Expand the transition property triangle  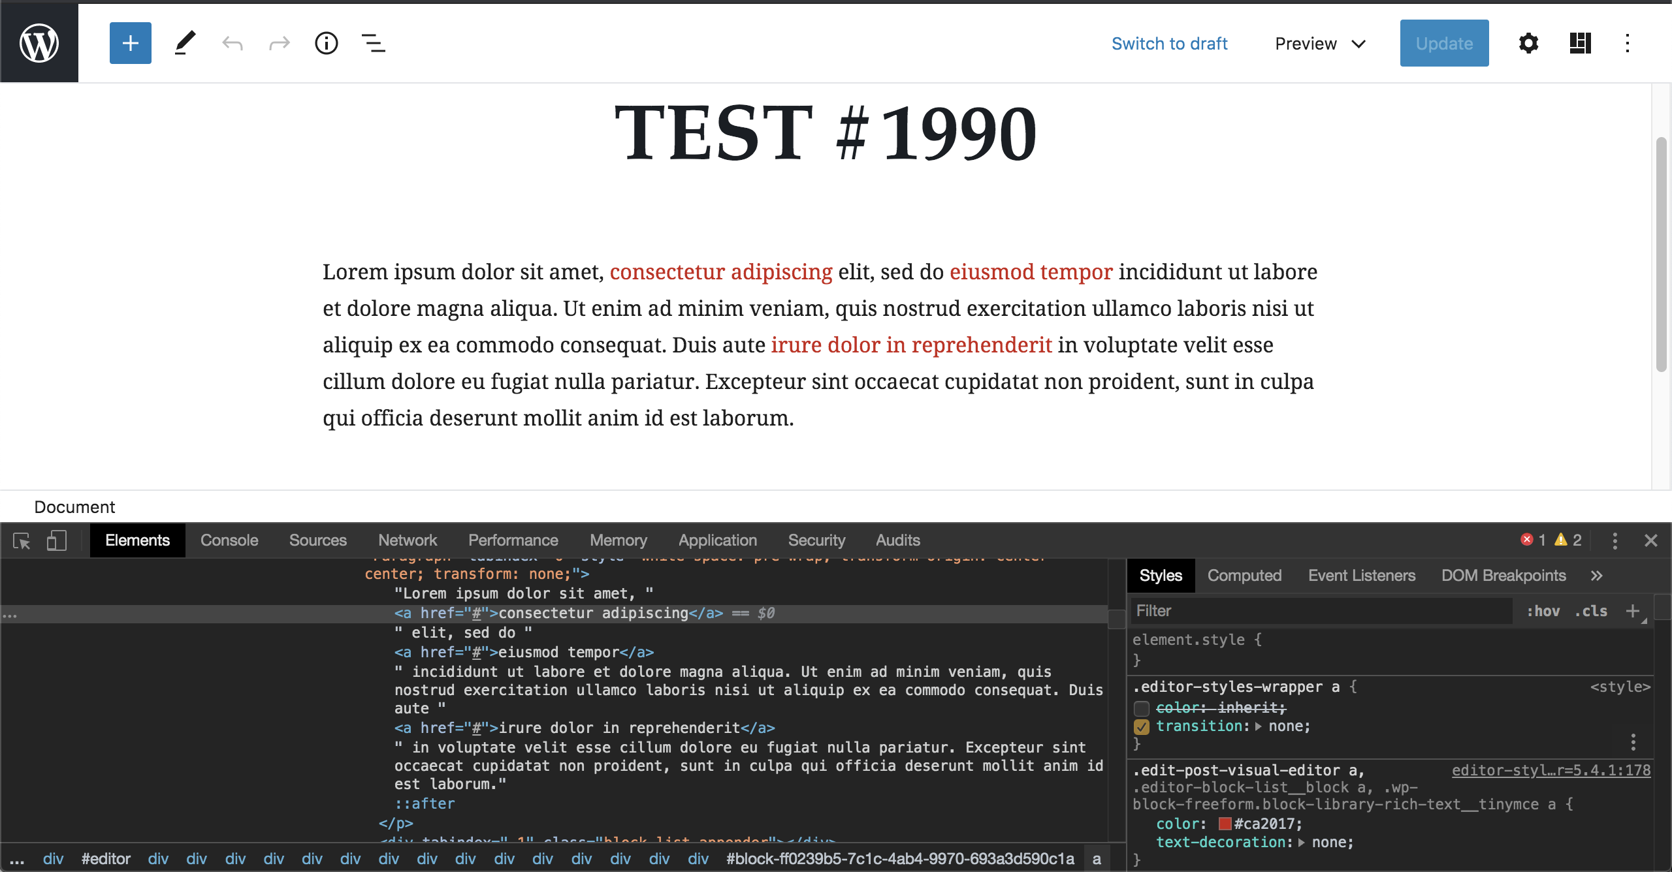(1259, 726)
